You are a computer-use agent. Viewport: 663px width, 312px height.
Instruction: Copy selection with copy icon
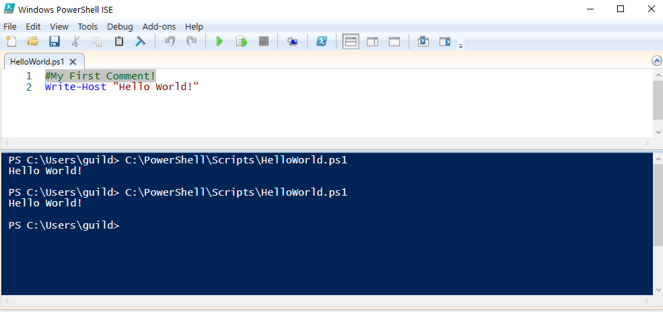pyautogui.click(x=97, y=42)
